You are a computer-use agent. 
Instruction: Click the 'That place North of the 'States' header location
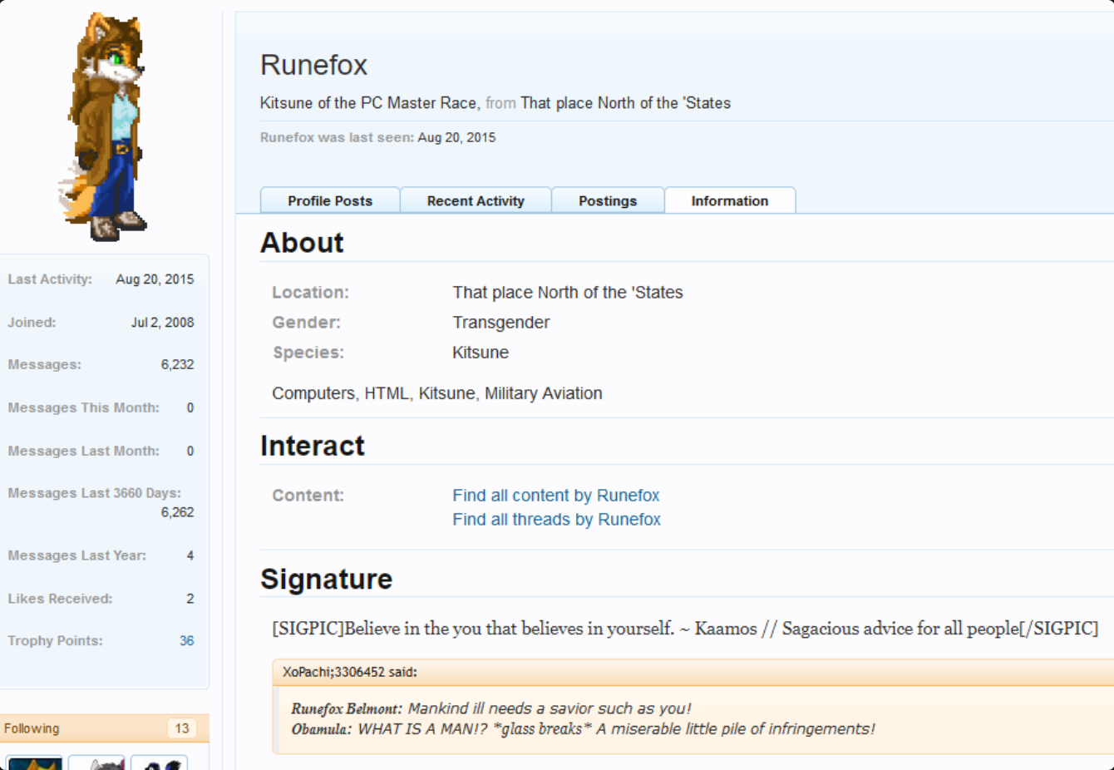(625, 103)
